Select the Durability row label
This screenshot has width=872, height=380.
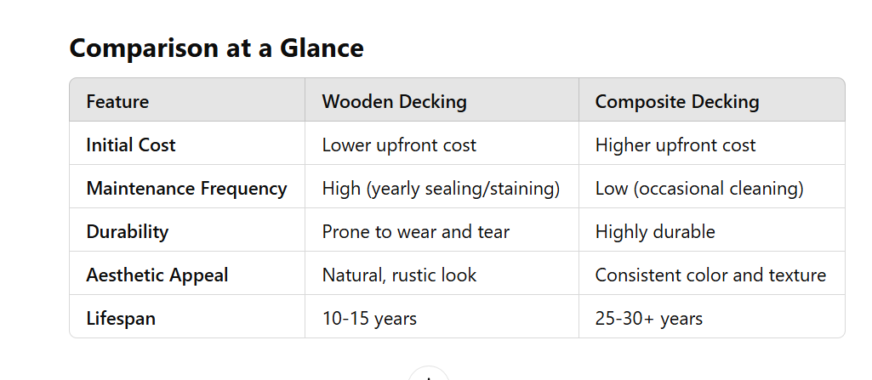click(x=128, y=232)
